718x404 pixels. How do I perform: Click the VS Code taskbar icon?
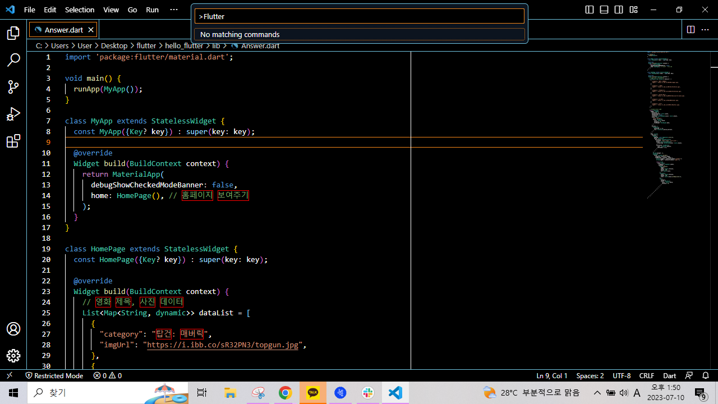[395, 393]
